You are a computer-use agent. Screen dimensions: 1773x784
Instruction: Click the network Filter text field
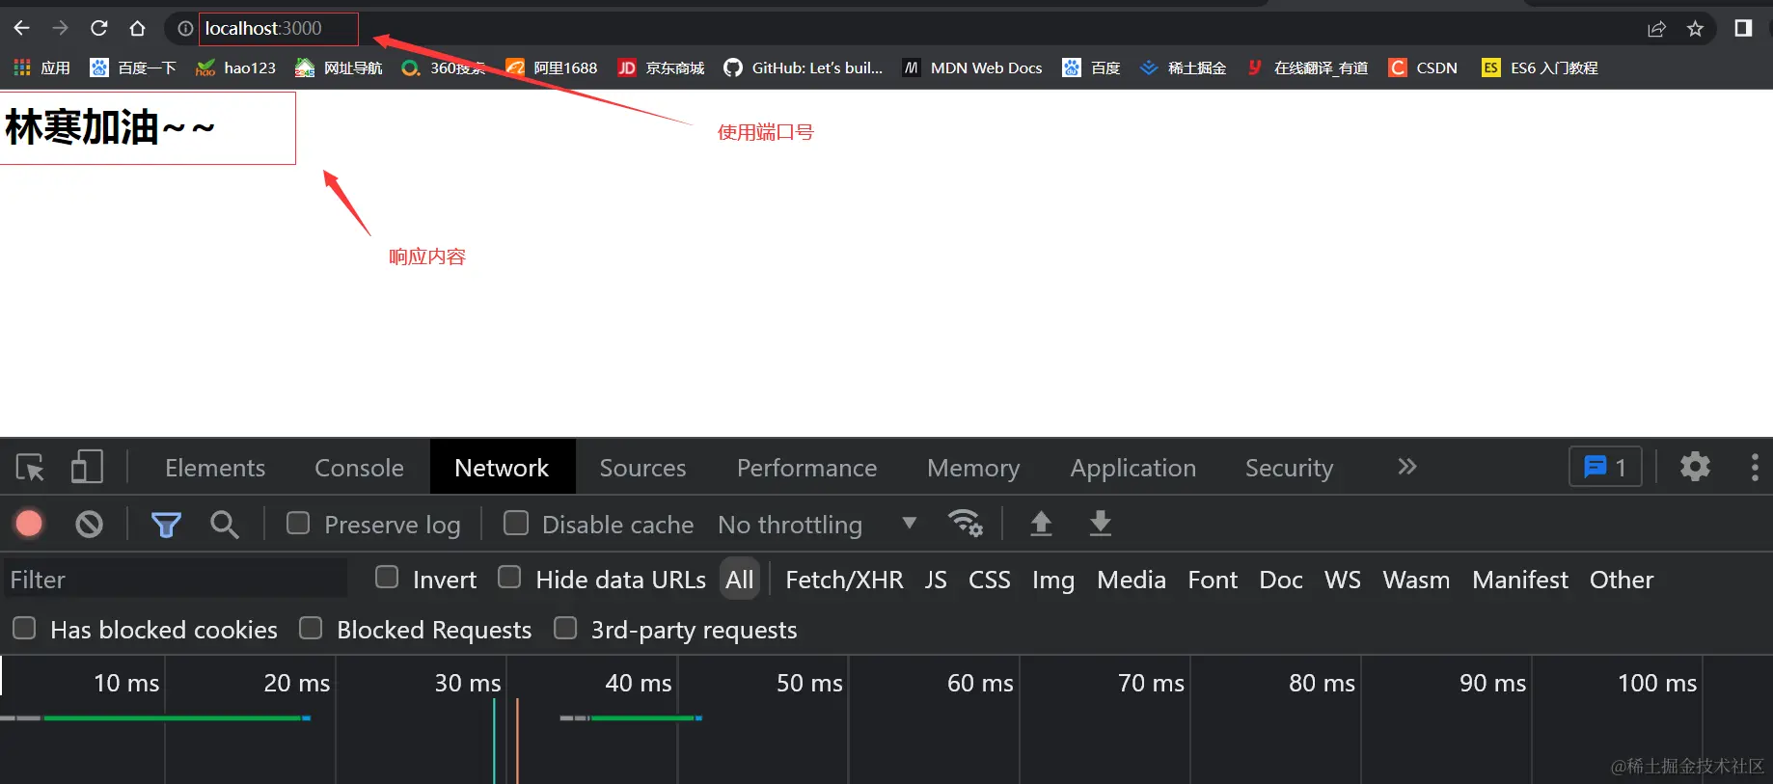[176, 580]
